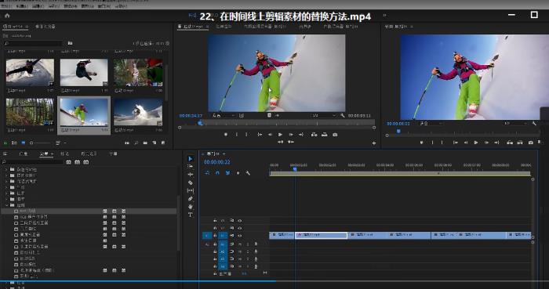
Task: Switch to the 字幕 panel tab
Action: point(113,154)
